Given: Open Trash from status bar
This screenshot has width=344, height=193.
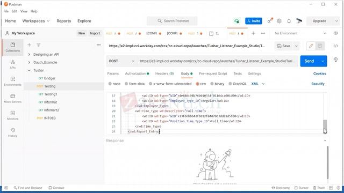Looking at the screenshot, I should tap(319, 188).
